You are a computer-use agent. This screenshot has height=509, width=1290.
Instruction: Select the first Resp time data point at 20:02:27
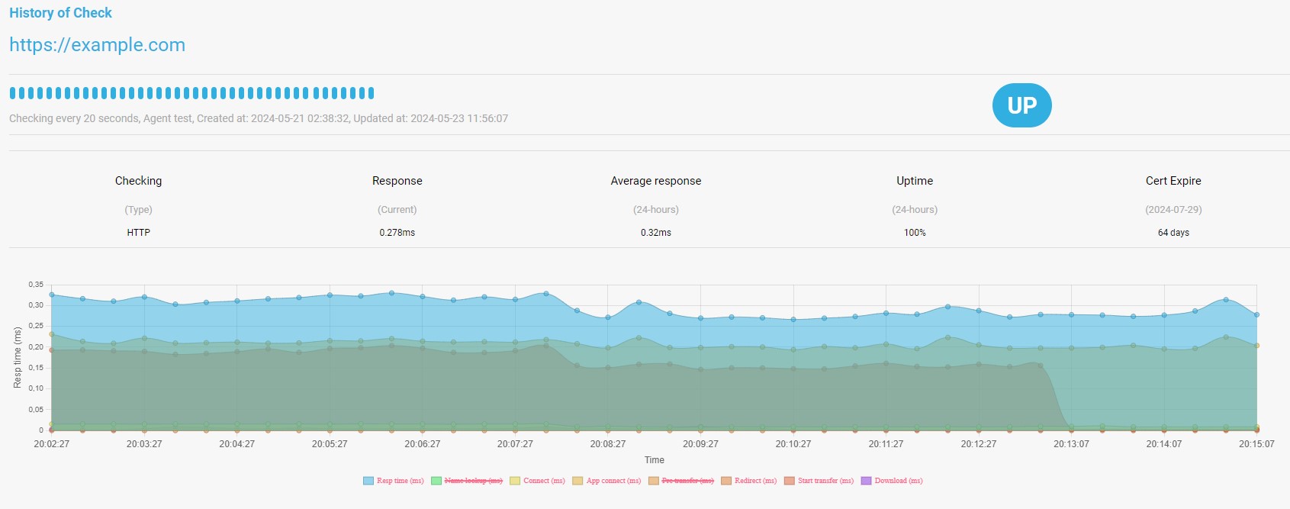[x=52, y=295]
